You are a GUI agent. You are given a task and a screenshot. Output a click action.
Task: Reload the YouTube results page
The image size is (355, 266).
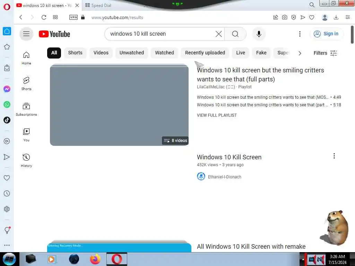click(x=44, y=17)
